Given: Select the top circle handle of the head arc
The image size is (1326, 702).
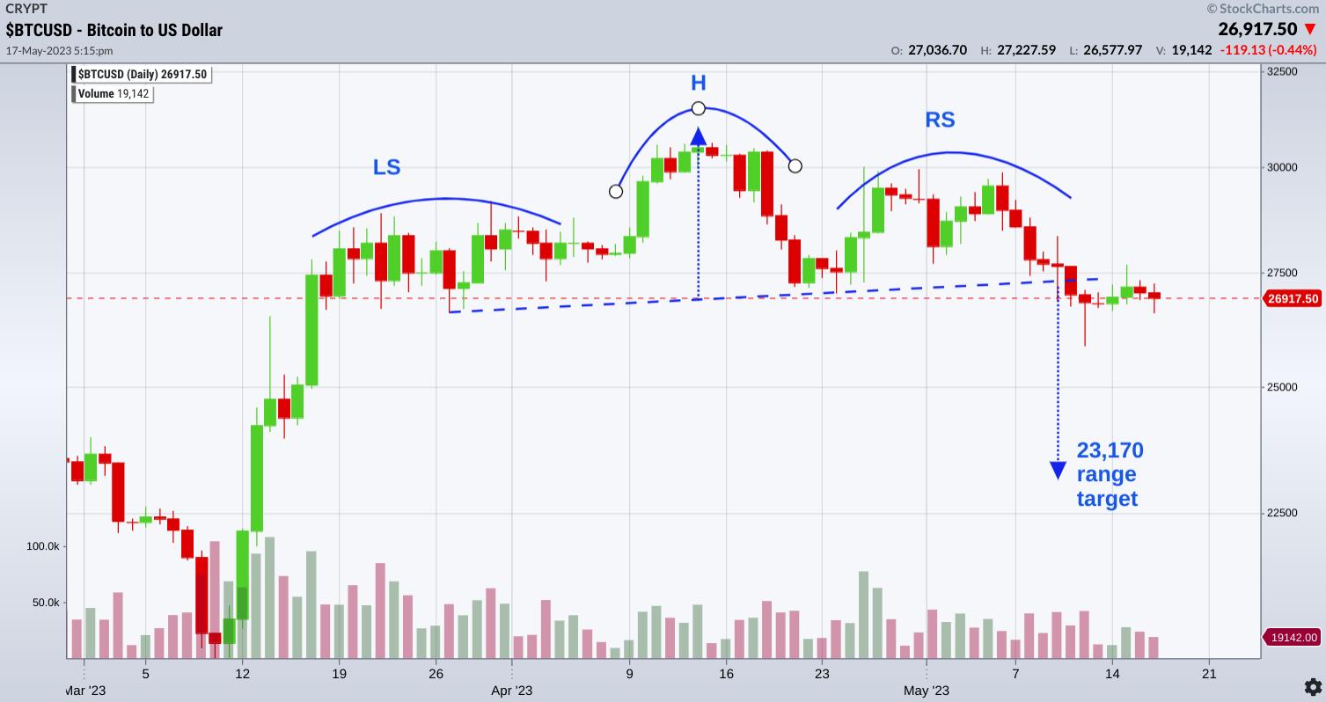Looking at the screenshot, I should coord(699,108).
